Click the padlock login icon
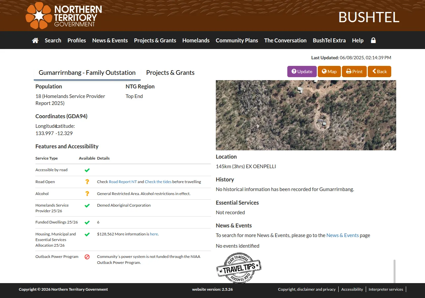 (373, 40)
